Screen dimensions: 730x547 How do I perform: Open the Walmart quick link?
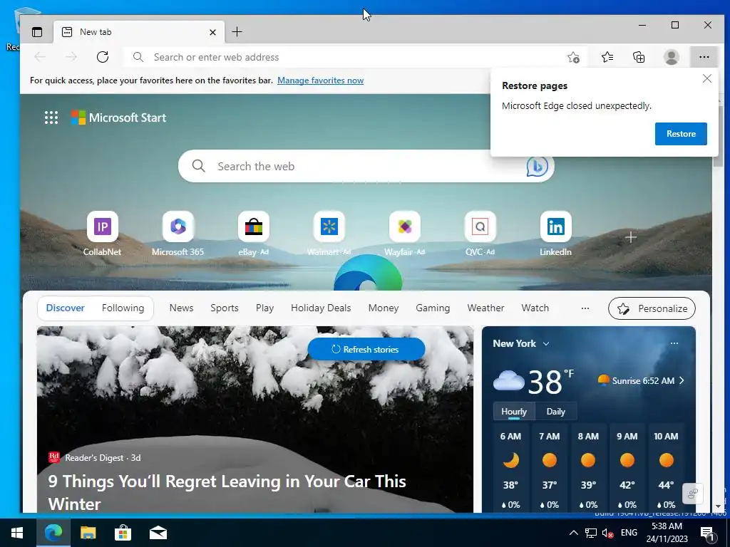(329, 234)
